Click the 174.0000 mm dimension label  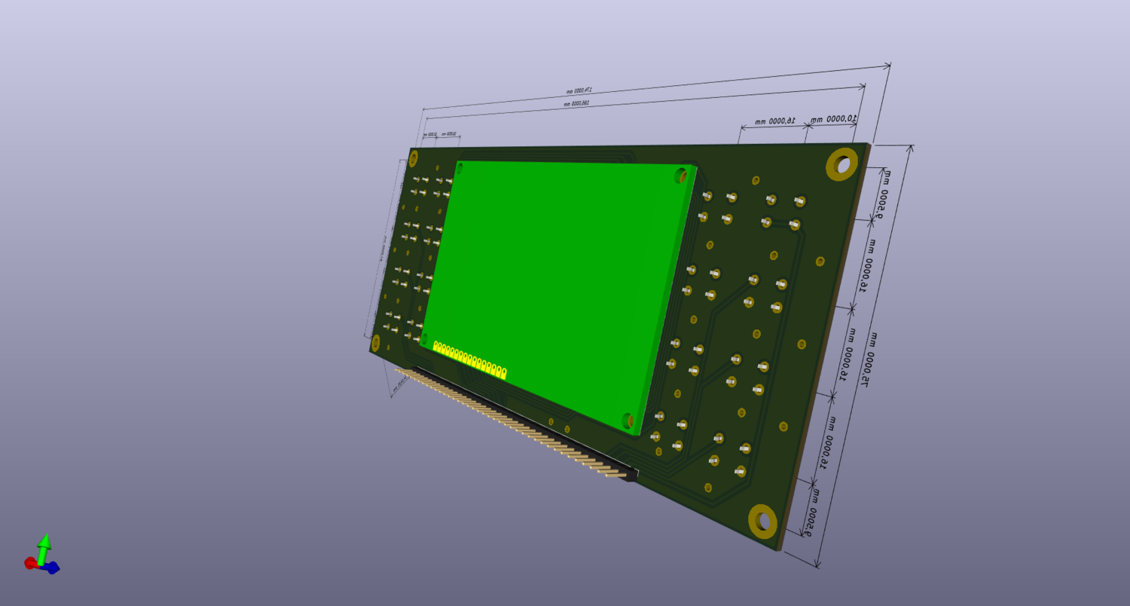click(x=580, y=91)
